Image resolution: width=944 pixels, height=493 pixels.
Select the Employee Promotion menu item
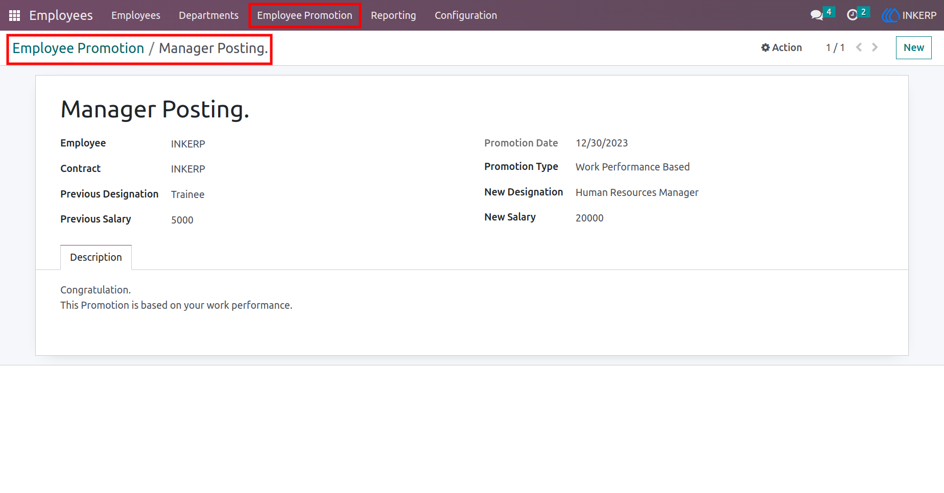pos(304,15)
